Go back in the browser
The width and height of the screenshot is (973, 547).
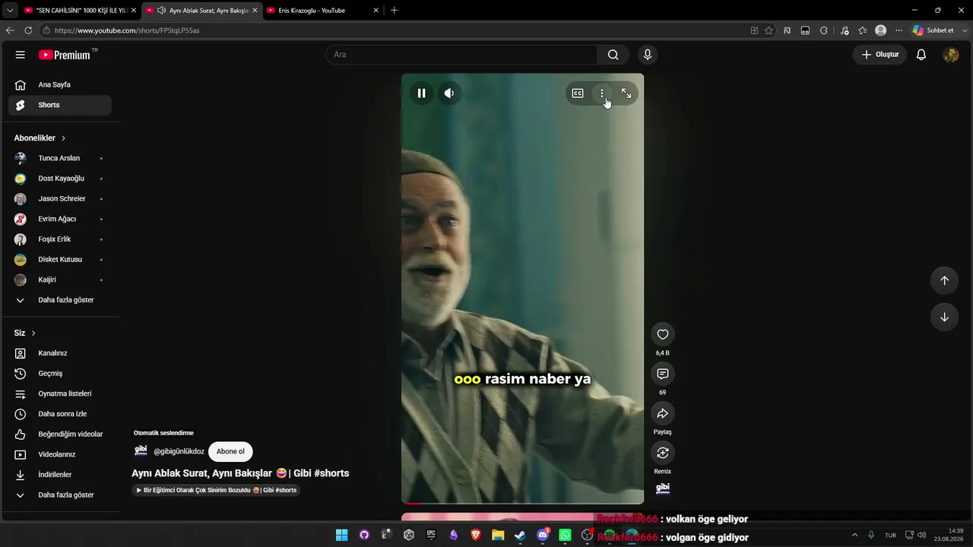10,30
